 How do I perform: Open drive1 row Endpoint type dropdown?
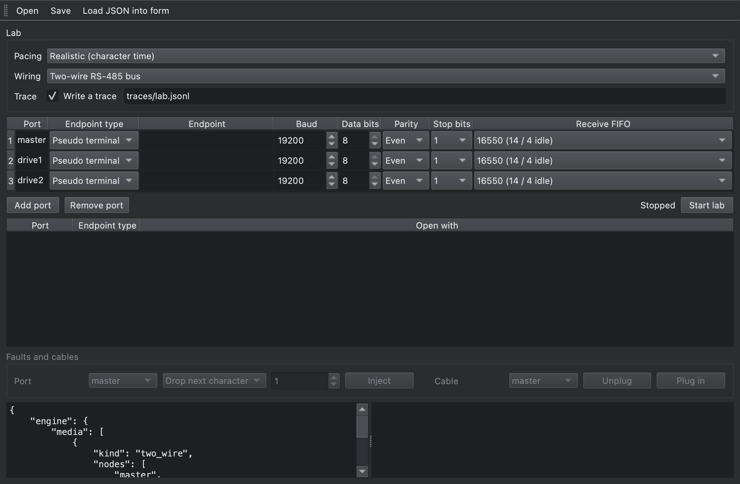[94, 161]
